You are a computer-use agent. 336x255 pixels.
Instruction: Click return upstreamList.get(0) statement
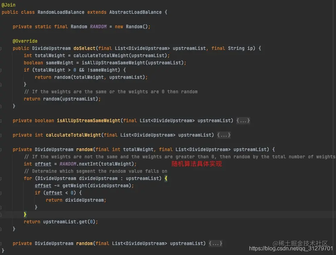click(x=61, y=222)
